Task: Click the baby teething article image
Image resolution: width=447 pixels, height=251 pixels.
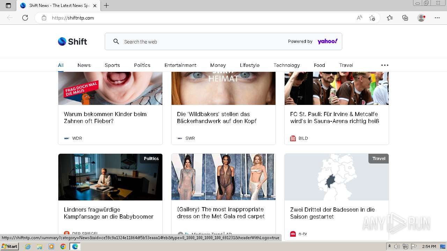Action: tap(110, 88)
